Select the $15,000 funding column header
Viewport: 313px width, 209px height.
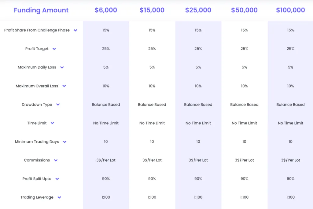(x=152, y=10)
